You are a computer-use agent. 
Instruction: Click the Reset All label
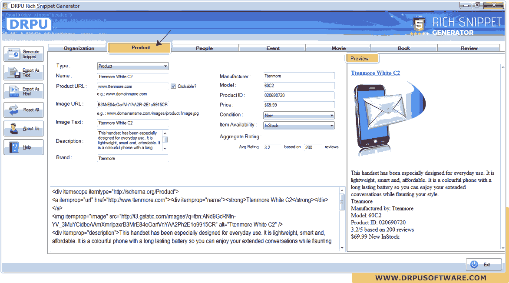pyautogui.click(x=31, y=110)
